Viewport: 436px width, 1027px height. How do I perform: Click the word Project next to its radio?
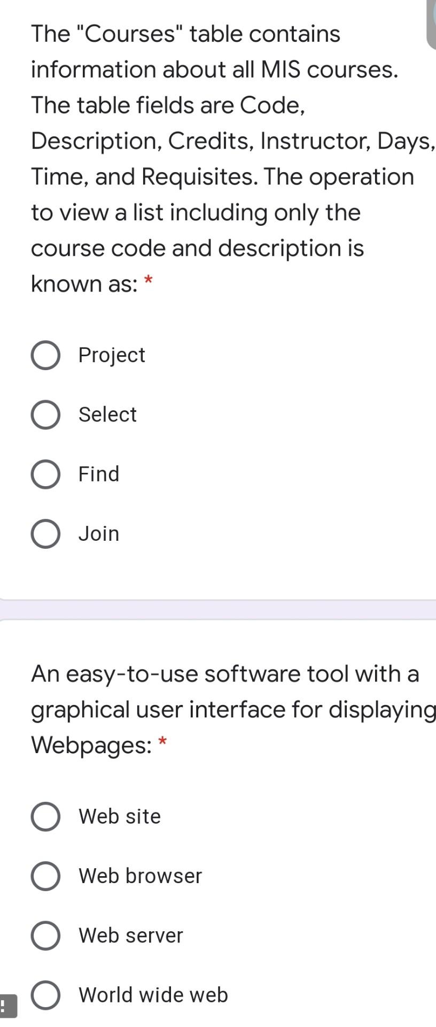[112, 355]
